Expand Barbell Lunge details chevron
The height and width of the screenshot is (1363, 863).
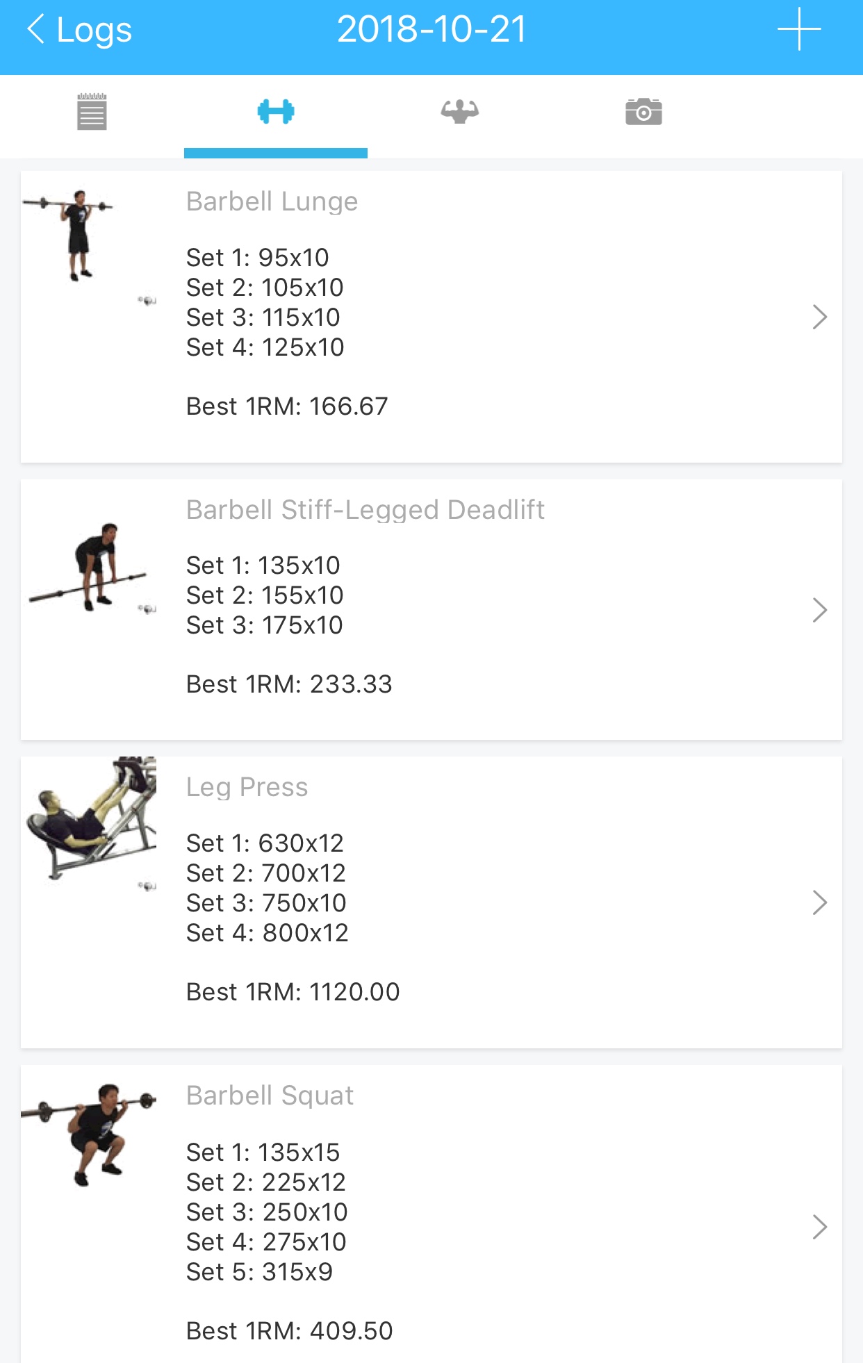(x=819, y=317)
